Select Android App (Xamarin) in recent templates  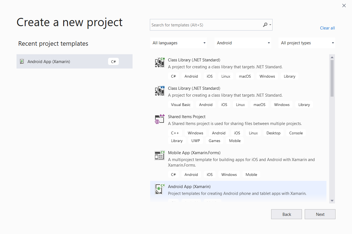pyautogui.click(x=75, y=61)
